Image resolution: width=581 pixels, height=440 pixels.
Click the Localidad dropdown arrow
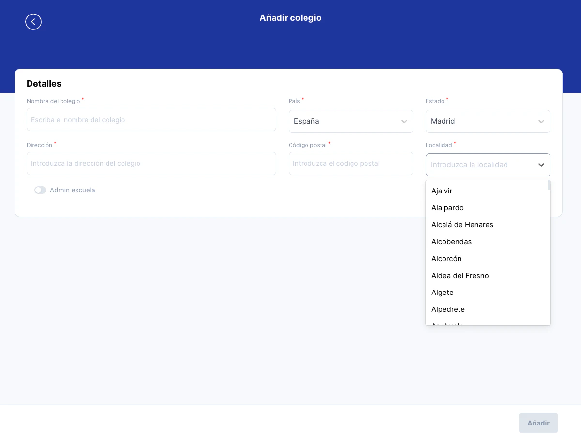point(541,165)
